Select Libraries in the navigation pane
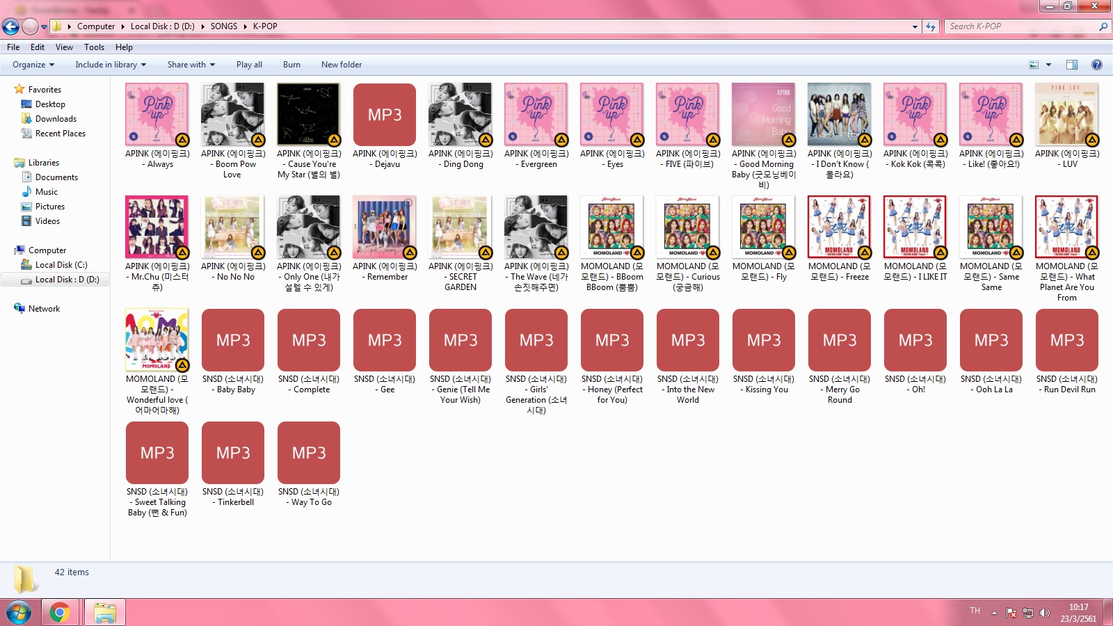The height and width of the screenshot is (626, 1113). [x=44, y=163]
